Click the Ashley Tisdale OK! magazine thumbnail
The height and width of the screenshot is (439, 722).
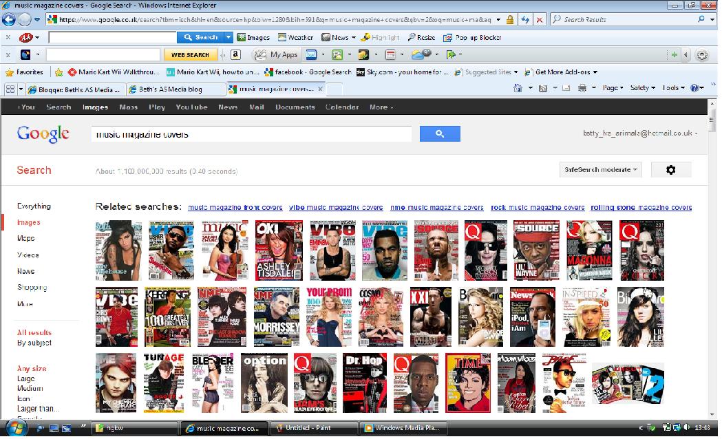(279, 250)
